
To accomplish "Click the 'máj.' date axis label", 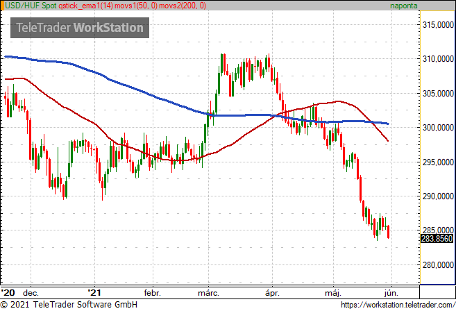I will pyautogui.click(x=333, y=293).
